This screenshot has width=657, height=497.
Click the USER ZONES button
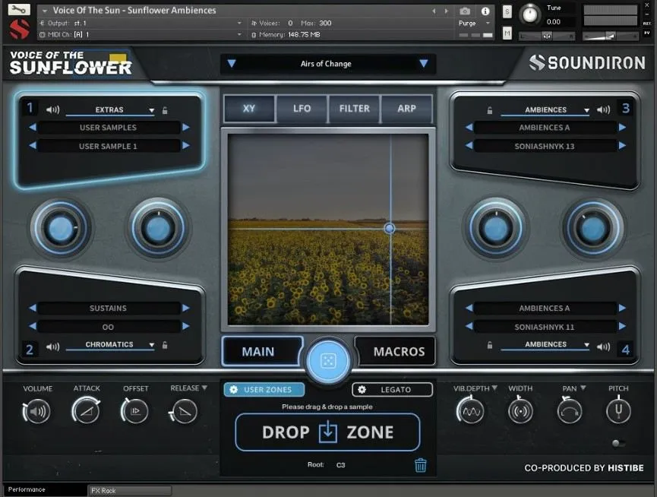264,390
